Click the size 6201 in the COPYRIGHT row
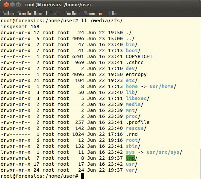Viewport: 201px width, 179px height. point(78,56)
